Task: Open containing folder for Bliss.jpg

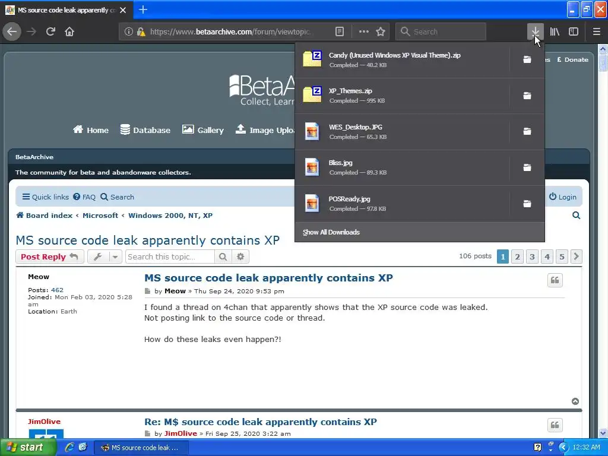Action: 527,167
